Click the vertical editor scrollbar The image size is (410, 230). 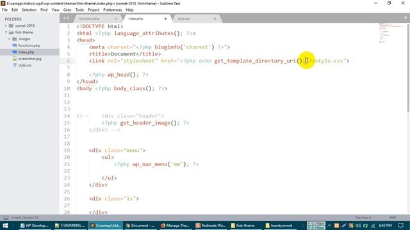408,68
